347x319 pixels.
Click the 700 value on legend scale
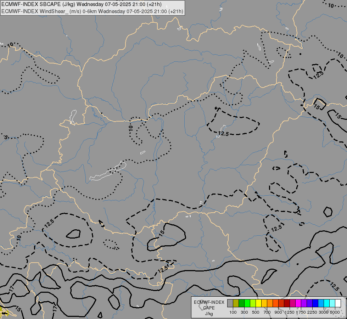click(267, 312)
